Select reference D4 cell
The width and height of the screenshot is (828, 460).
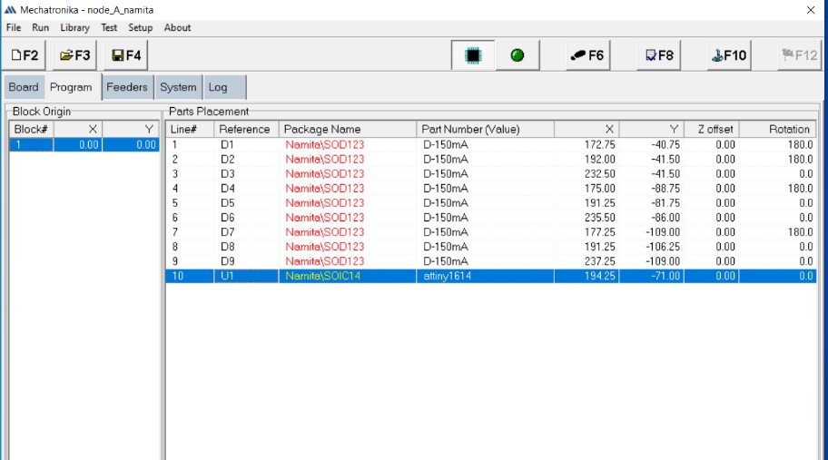[246, 189]
